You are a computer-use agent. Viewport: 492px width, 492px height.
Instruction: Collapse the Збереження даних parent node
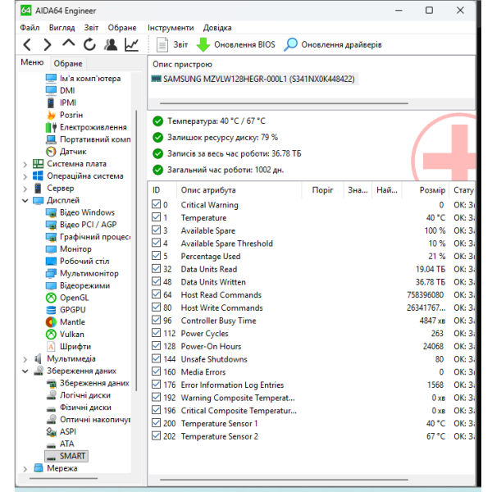pyautogui.click(x=25, y=371)
